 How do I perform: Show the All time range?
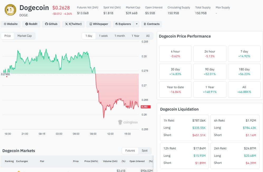(148, 36)
